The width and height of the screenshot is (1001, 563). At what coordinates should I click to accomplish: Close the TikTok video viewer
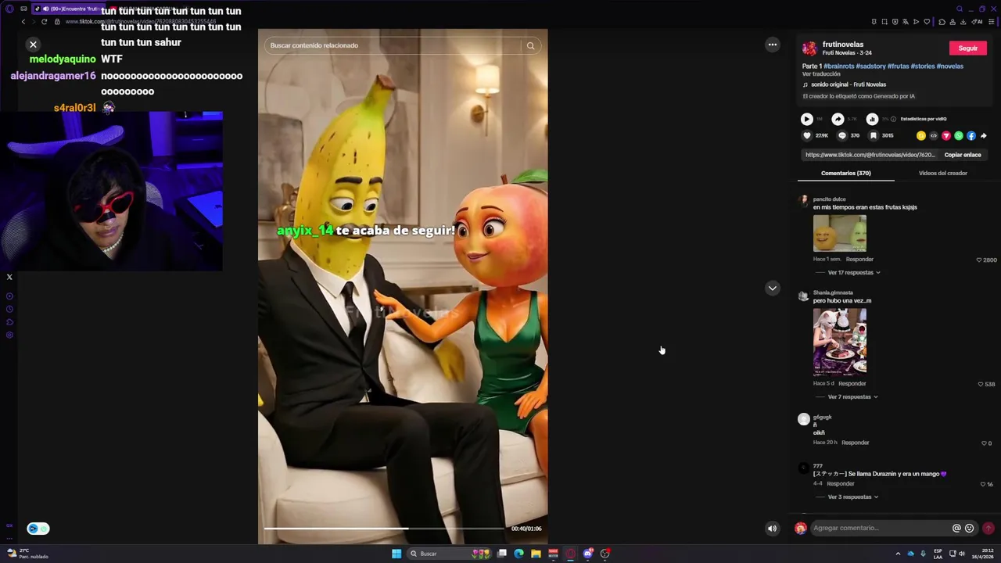coord(33,45)
